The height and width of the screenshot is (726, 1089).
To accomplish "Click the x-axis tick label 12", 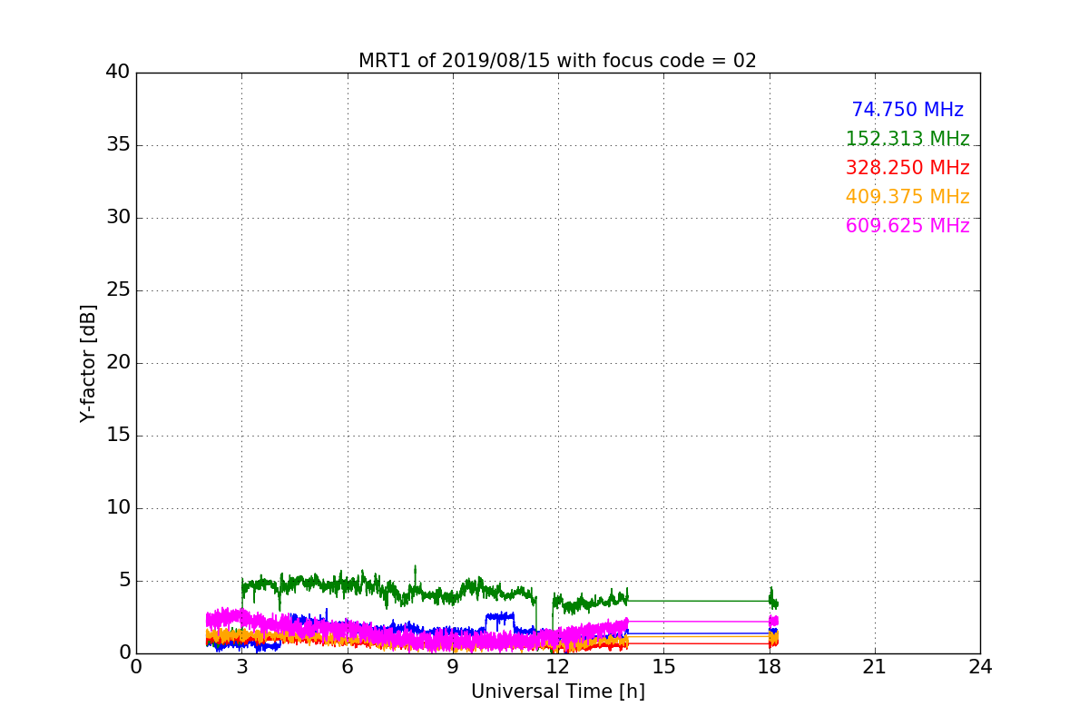I will (558, 667).
